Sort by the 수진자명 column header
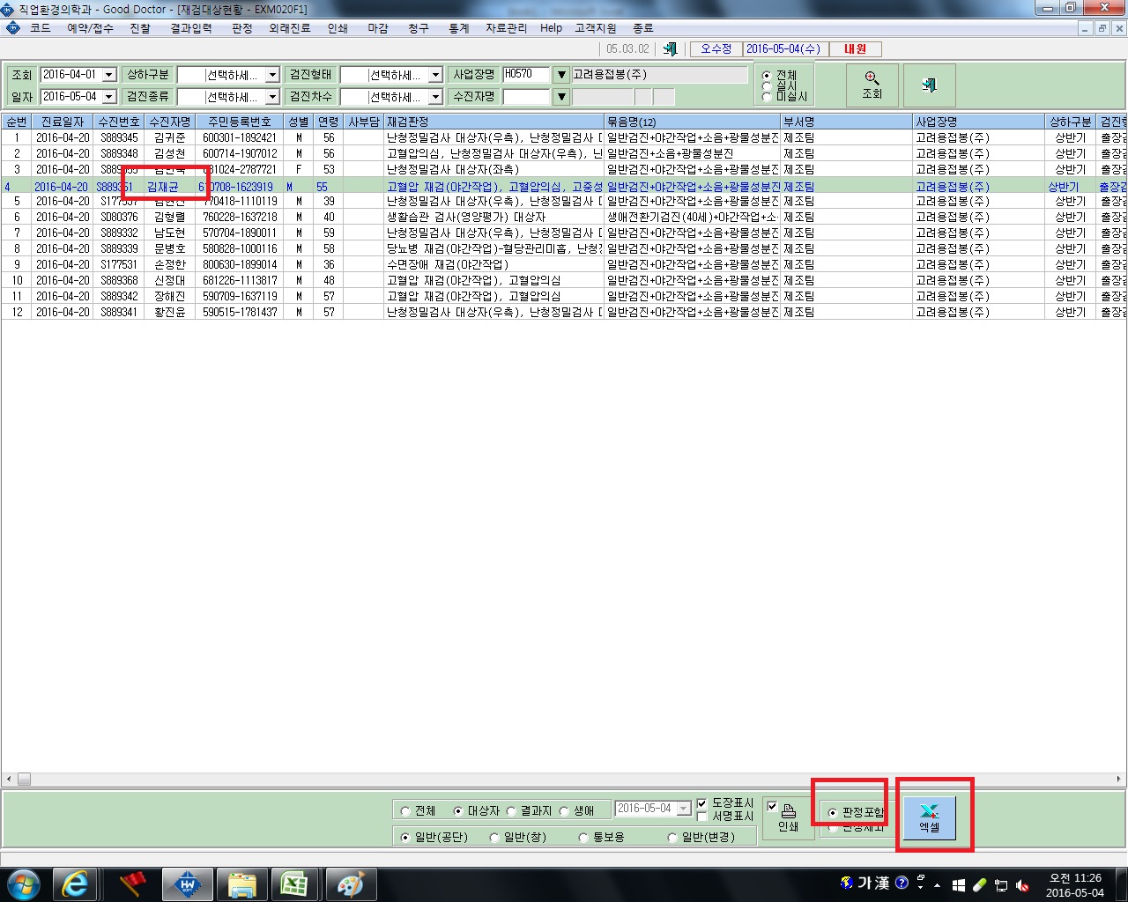1128x902 pixels. click(170, 122)
